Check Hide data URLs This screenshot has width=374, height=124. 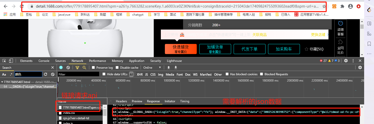(x=104, y=74)
